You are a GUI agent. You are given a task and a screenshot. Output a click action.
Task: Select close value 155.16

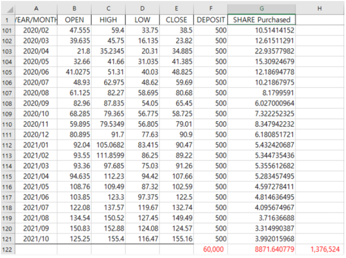[x=176, y=239]
